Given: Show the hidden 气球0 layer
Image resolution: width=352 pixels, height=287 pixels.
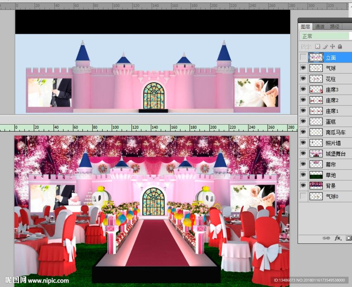Looking at the screenshot, I should tap(303, 196).
